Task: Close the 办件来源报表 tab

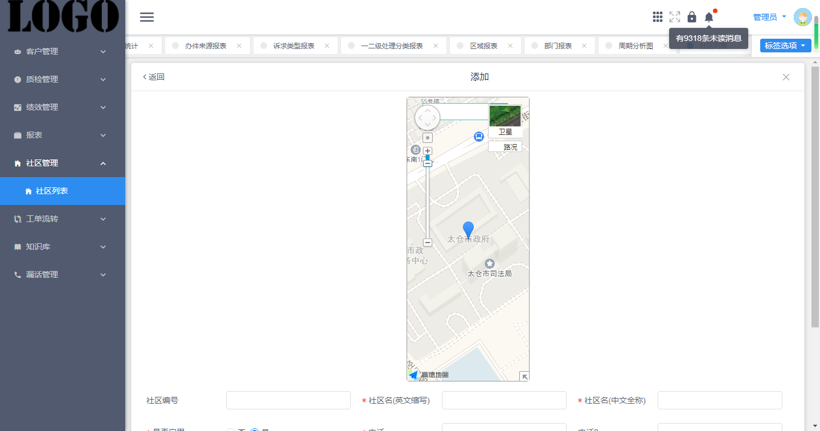Action: pos(239,46)
